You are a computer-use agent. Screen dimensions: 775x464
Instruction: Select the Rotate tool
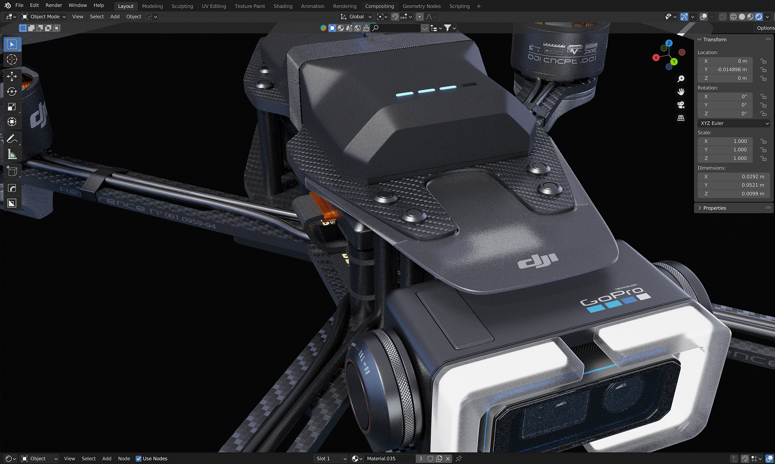(12, 92)
